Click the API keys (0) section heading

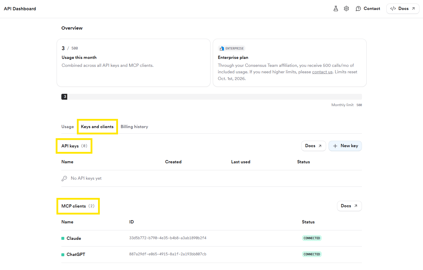coord(74,146)
